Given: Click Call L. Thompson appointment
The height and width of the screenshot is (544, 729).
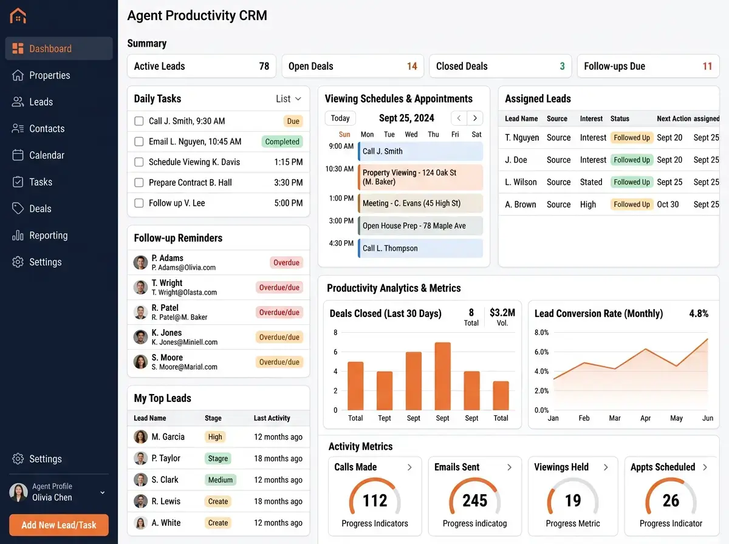Looking at the screenshot, I should (420, 248).
